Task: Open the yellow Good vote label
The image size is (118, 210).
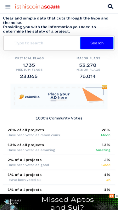Action: click(x=106, y=165)
